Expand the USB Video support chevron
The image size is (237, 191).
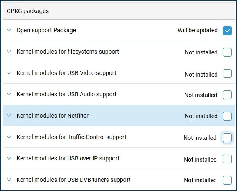tap(9, 73)
